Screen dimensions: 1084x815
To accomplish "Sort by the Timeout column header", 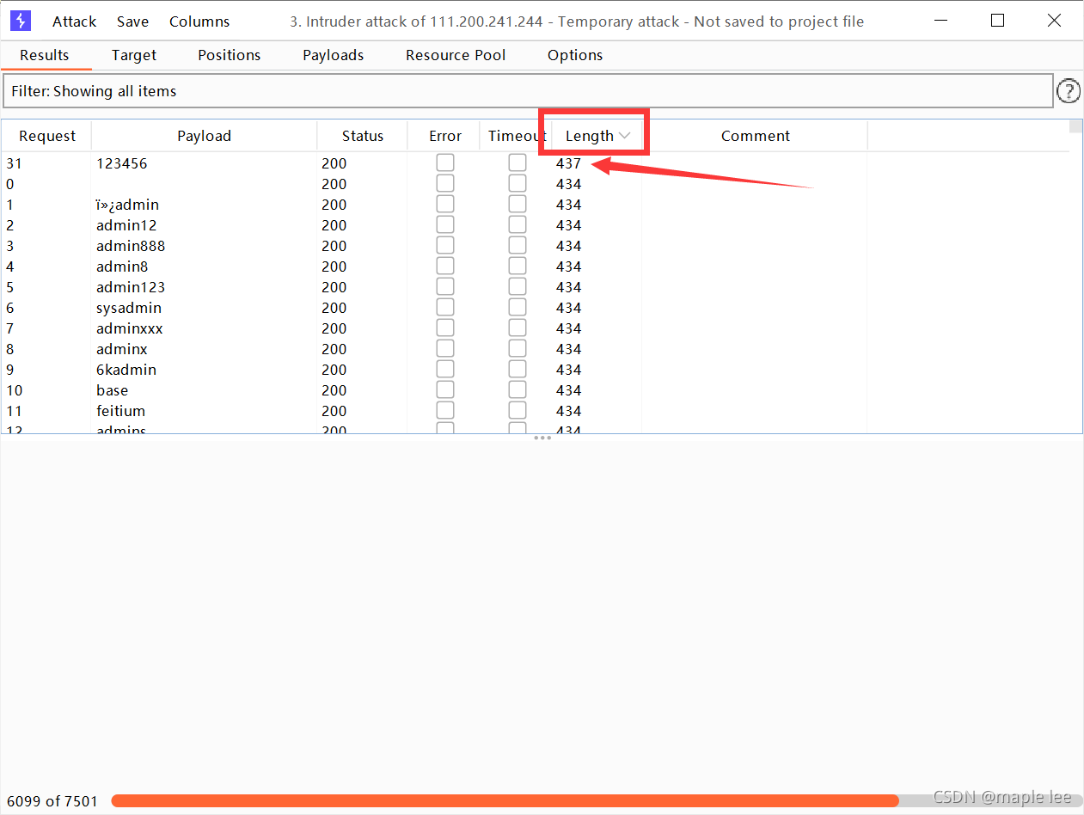I will (516, 136).
